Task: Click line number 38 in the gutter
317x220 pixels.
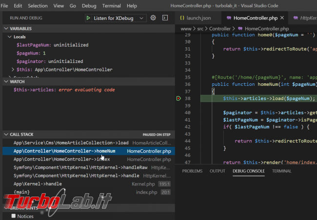Action: click(x=187, y=99)
